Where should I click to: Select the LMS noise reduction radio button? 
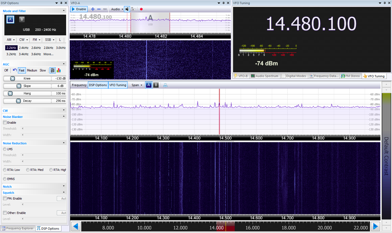pyautogui.click(x=5, y=149)
